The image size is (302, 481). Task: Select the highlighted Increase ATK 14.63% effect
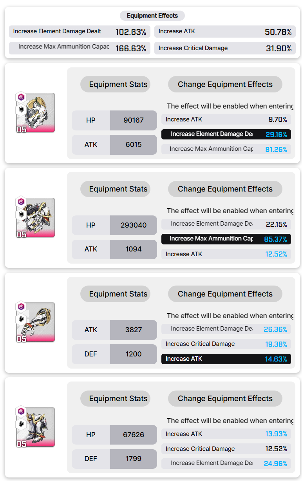point(226,359)
